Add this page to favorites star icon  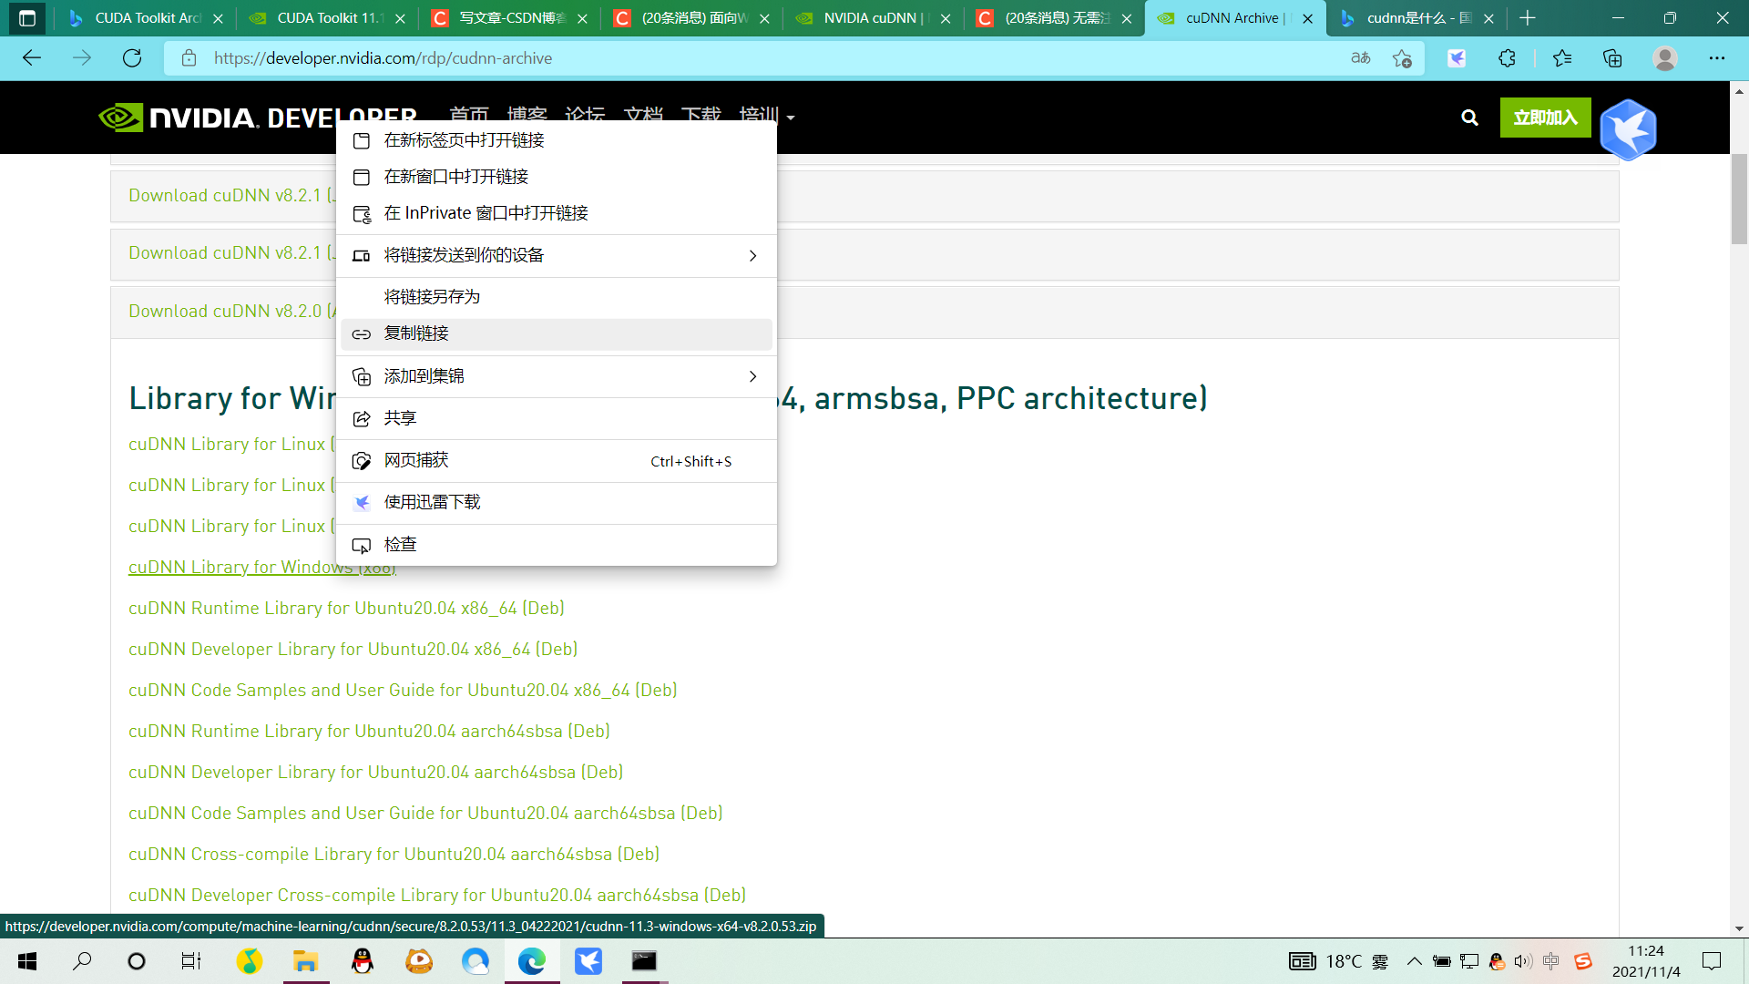point(1402,58)
